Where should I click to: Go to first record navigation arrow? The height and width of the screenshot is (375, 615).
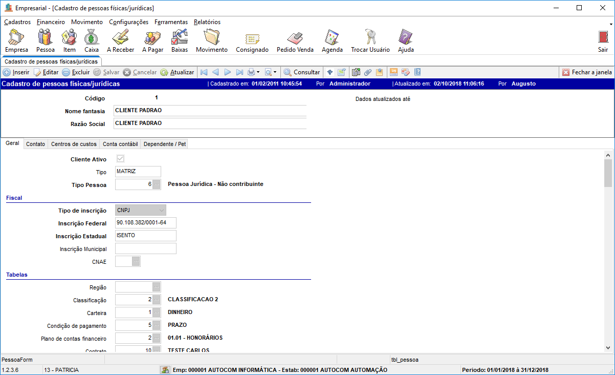coord(203,72)
